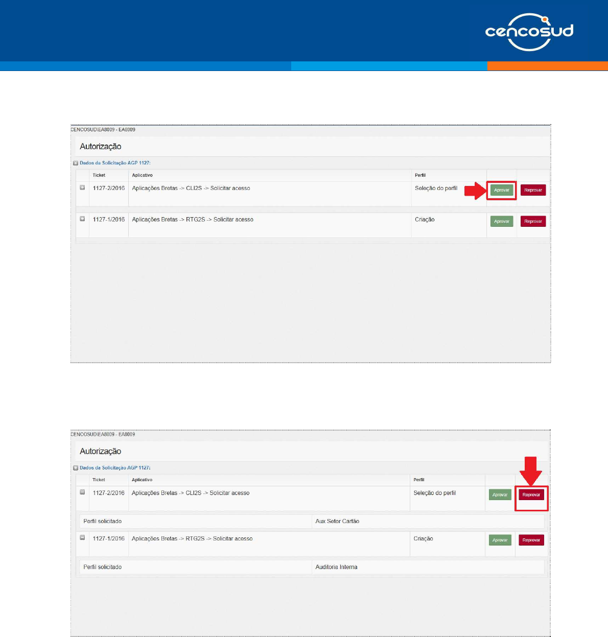
Task: Open 'Dados da Solicitação AGP 1127' link, upper panel
Action: (115, 163)
